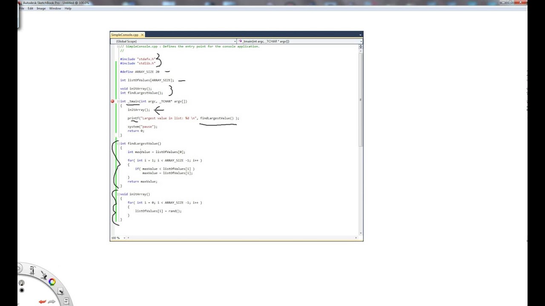Click 'system("pause");' line
This screenshot has height=306, width=545.
pyautogui.click(x=142, y=127)
